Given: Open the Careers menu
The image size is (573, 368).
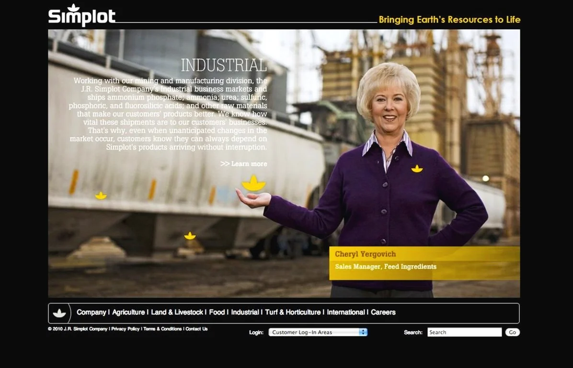Looking at the screenshot, I should 383,312.
